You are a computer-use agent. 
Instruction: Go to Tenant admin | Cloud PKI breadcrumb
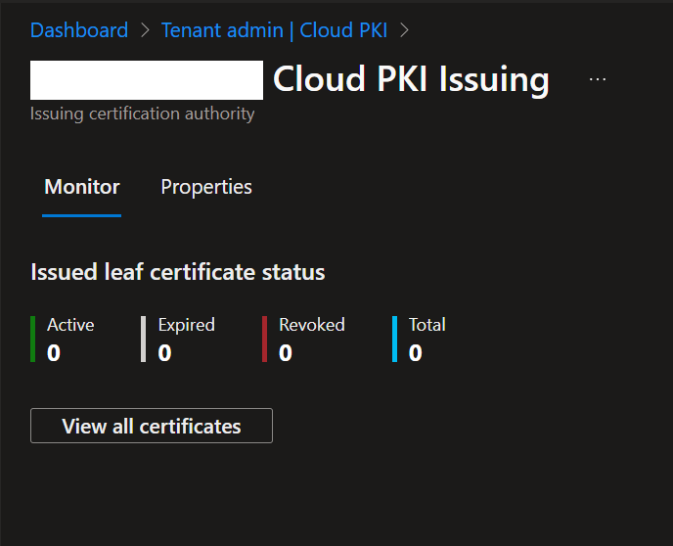[x=274, y=30]
